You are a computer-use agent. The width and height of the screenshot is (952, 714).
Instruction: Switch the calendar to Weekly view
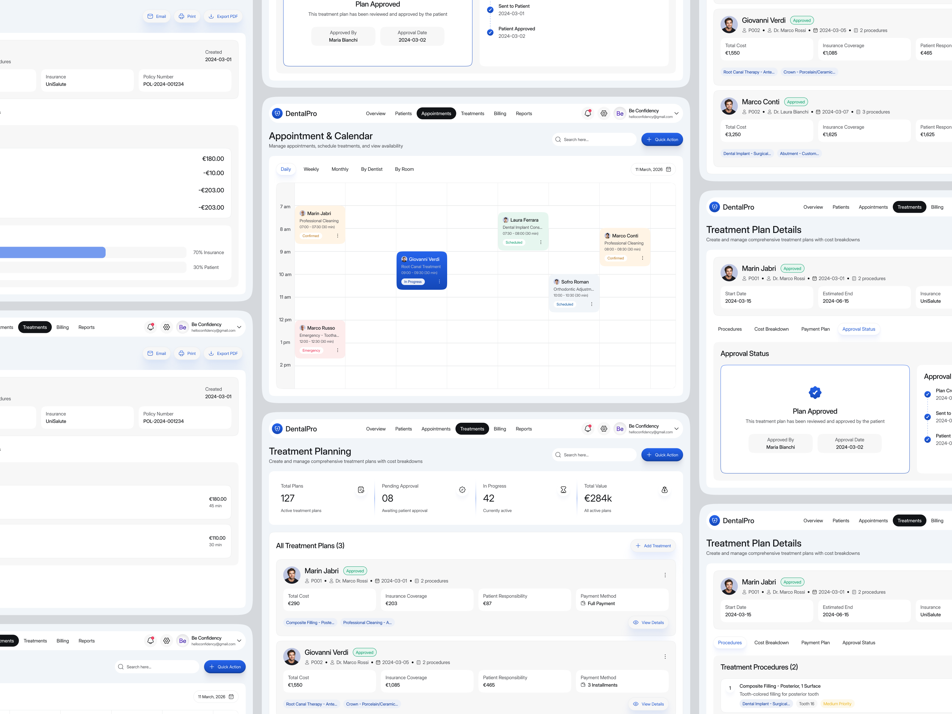point(311,169)
